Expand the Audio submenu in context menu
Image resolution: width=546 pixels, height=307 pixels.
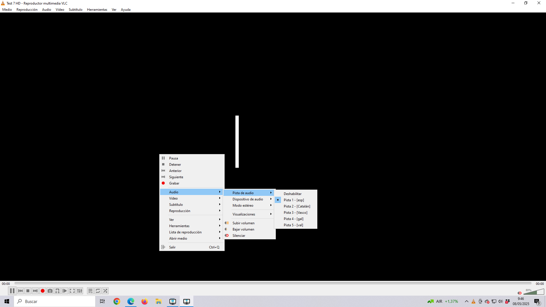192,192
